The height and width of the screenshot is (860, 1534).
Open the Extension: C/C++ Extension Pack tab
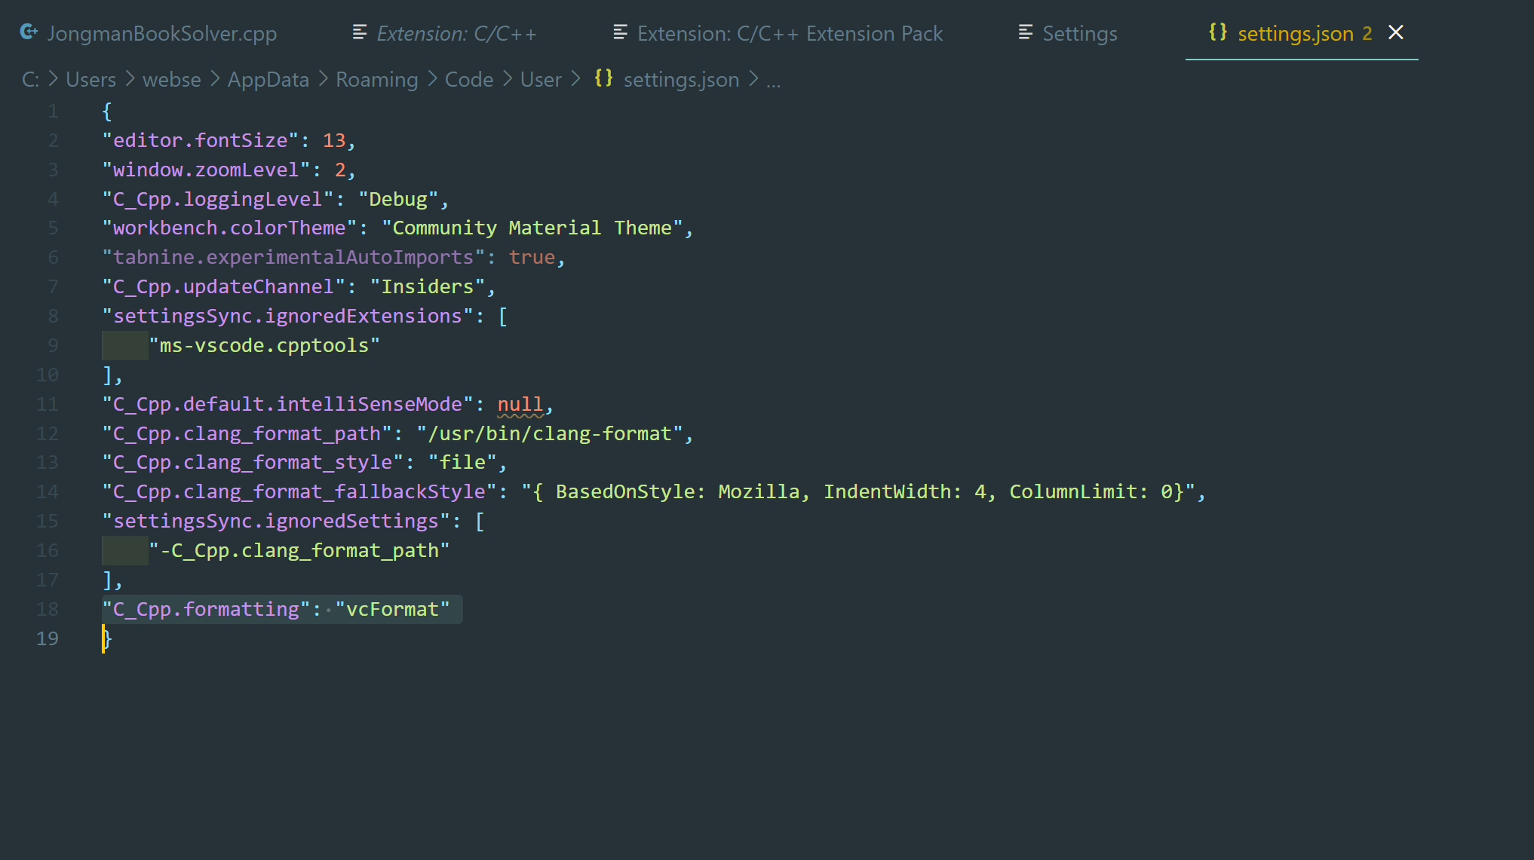click(789, 34)
